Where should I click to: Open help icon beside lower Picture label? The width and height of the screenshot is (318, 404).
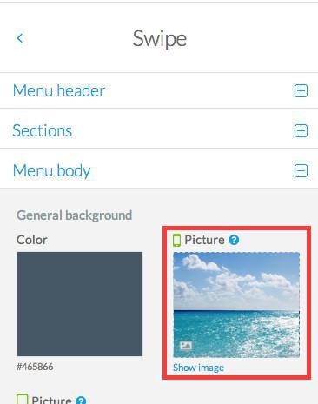coord(81,401)
